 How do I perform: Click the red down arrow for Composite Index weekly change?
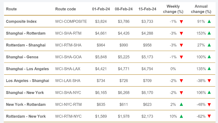pos(181,22)
